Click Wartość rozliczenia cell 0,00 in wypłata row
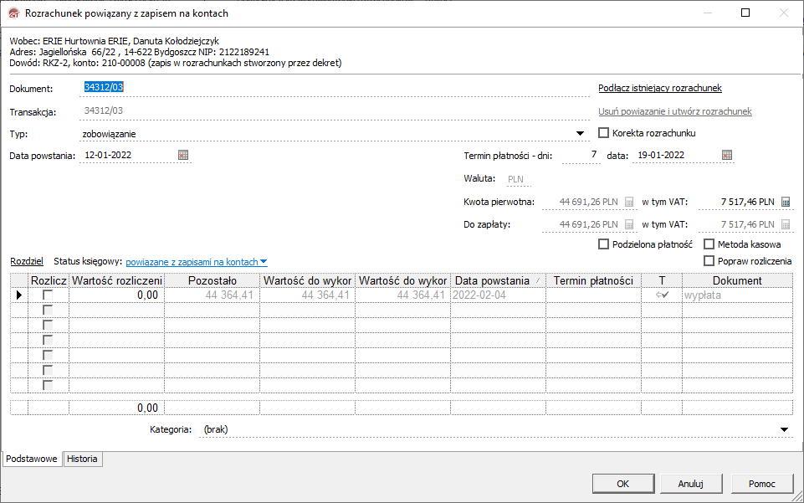Screen dimensions: 804x503 point(117,295)
